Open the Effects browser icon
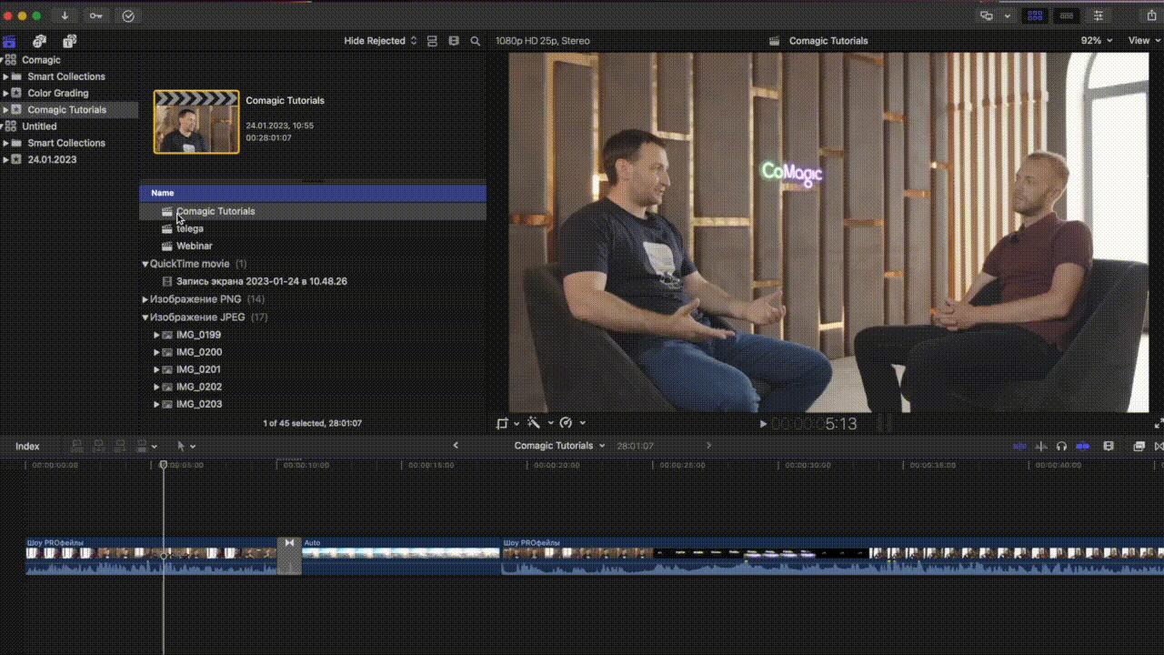This screenshot has width=1164, height=655. click(1139, 447)
